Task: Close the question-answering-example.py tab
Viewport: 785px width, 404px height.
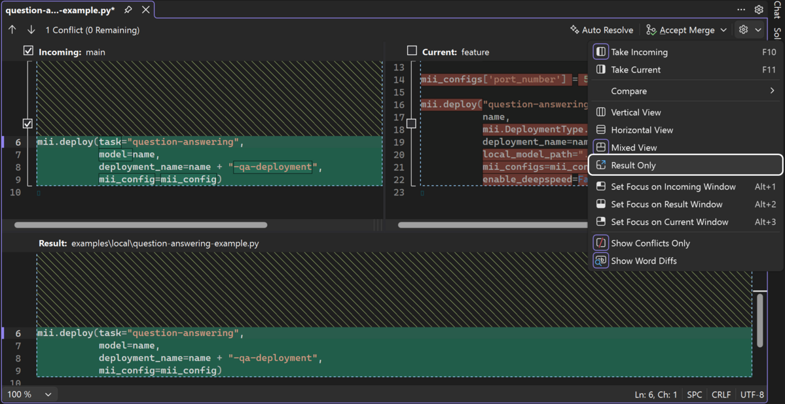Action: tap(146, 10)
